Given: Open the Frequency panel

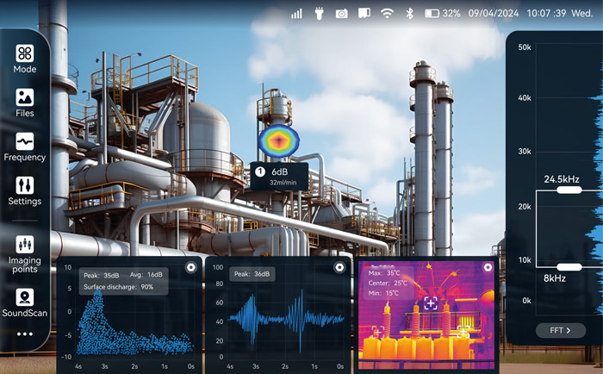Looking at the screenshot, I should coord(25,146).
